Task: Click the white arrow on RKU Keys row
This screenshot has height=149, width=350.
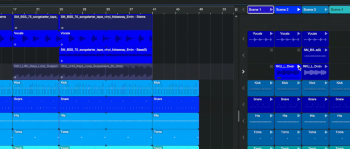Action: [243, 72]
